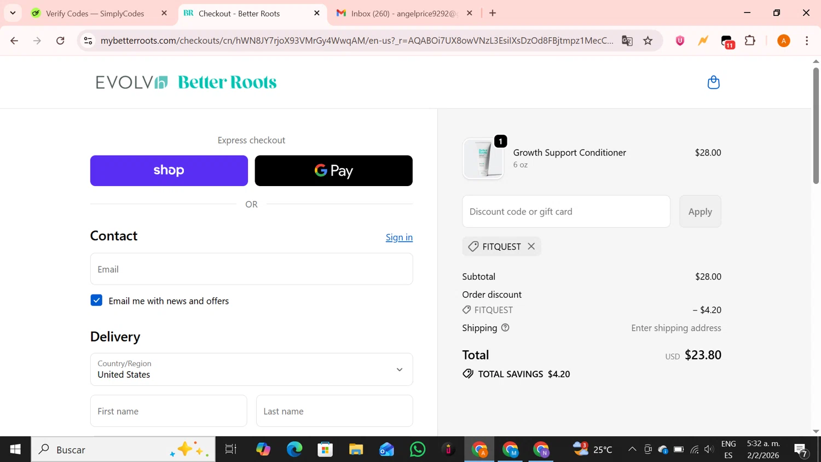Switch to the Verify Codes SimplyCodes tab
The image size is (821, 462).
coord(95,13)
